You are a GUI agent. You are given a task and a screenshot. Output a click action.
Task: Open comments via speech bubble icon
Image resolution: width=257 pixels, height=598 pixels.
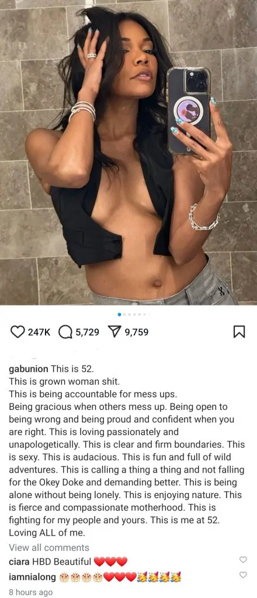pyautogui.click(x=65, y=332)
